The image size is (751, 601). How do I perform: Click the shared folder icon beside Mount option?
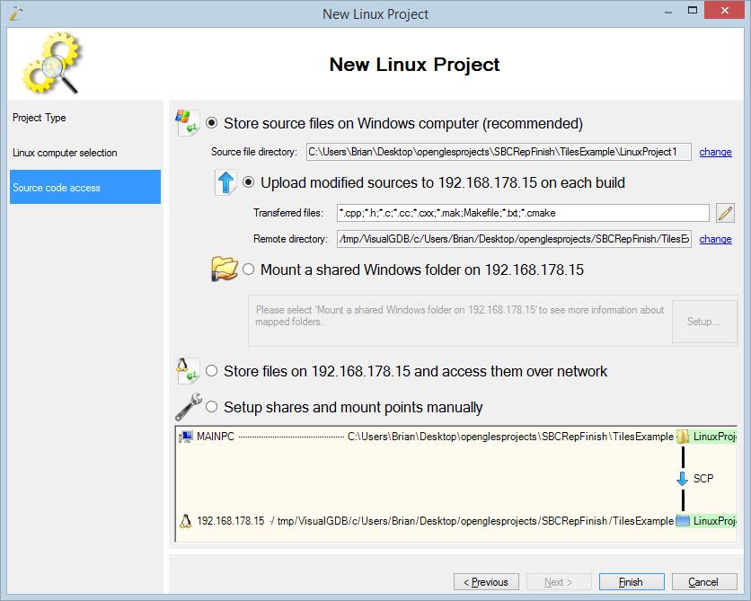225,269
